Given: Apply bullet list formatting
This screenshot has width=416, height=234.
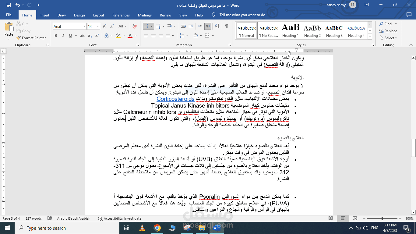Looking at the screenshot, I should (x=146, y=26).
